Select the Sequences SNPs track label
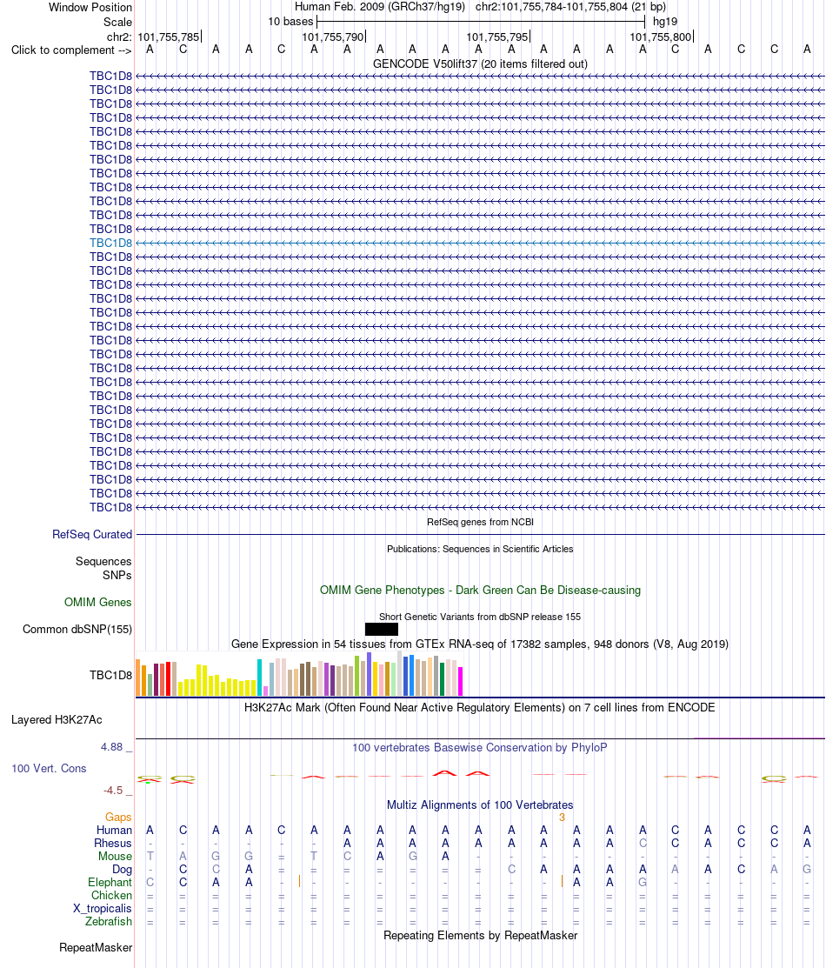 (103, 568)
